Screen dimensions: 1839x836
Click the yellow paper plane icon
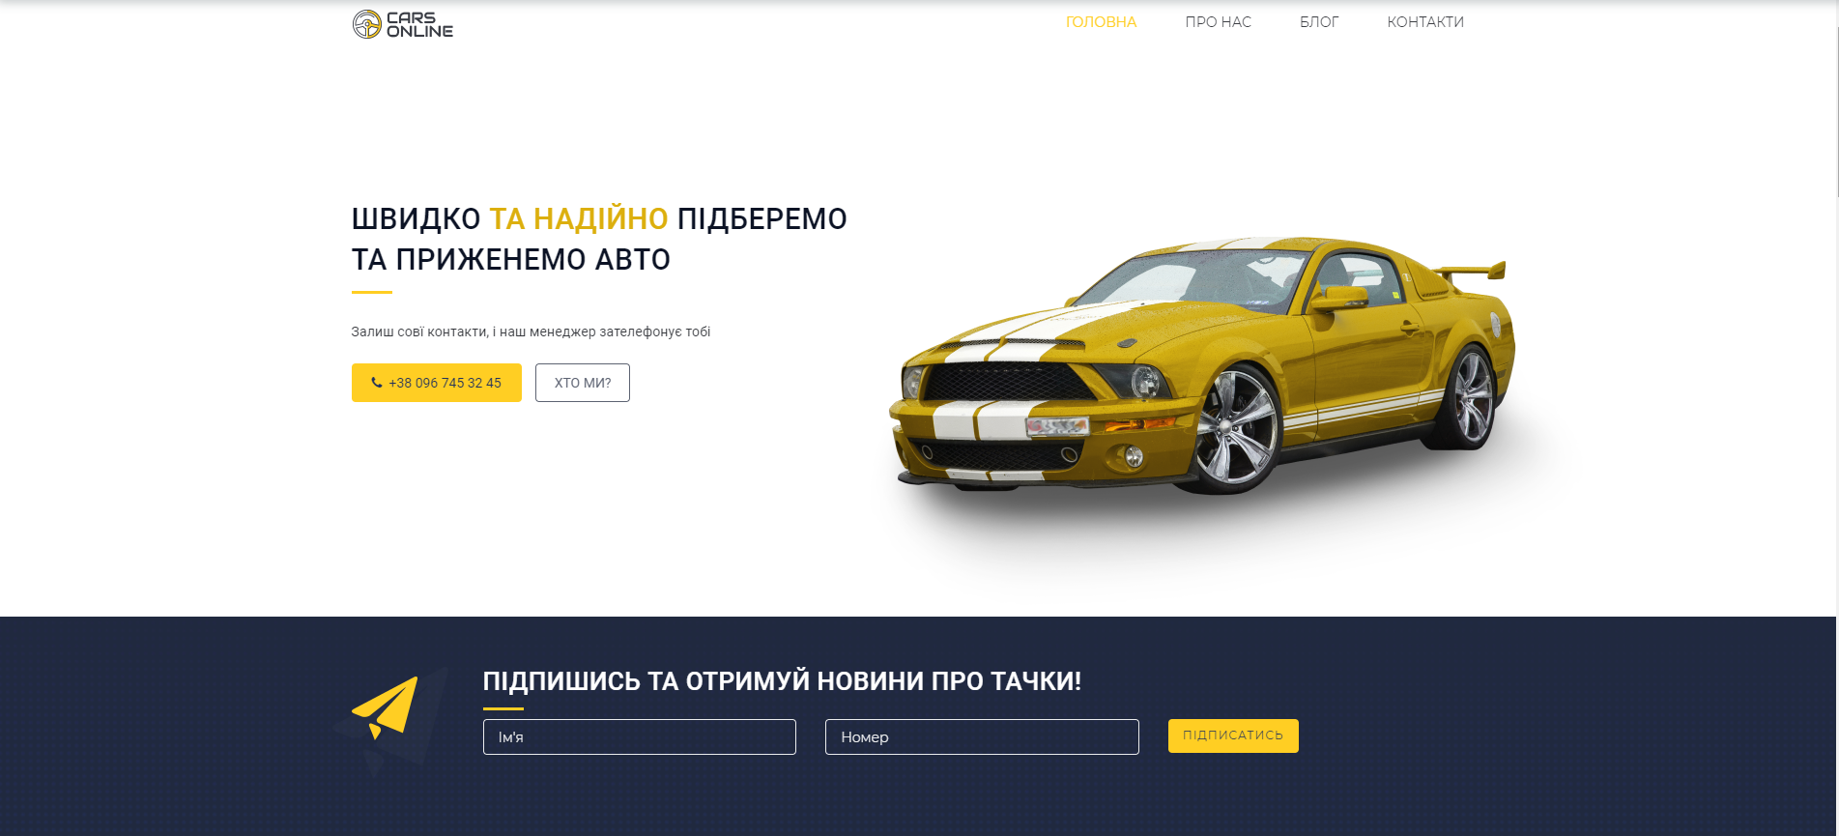pyautogui.click(x=386, y=707)
